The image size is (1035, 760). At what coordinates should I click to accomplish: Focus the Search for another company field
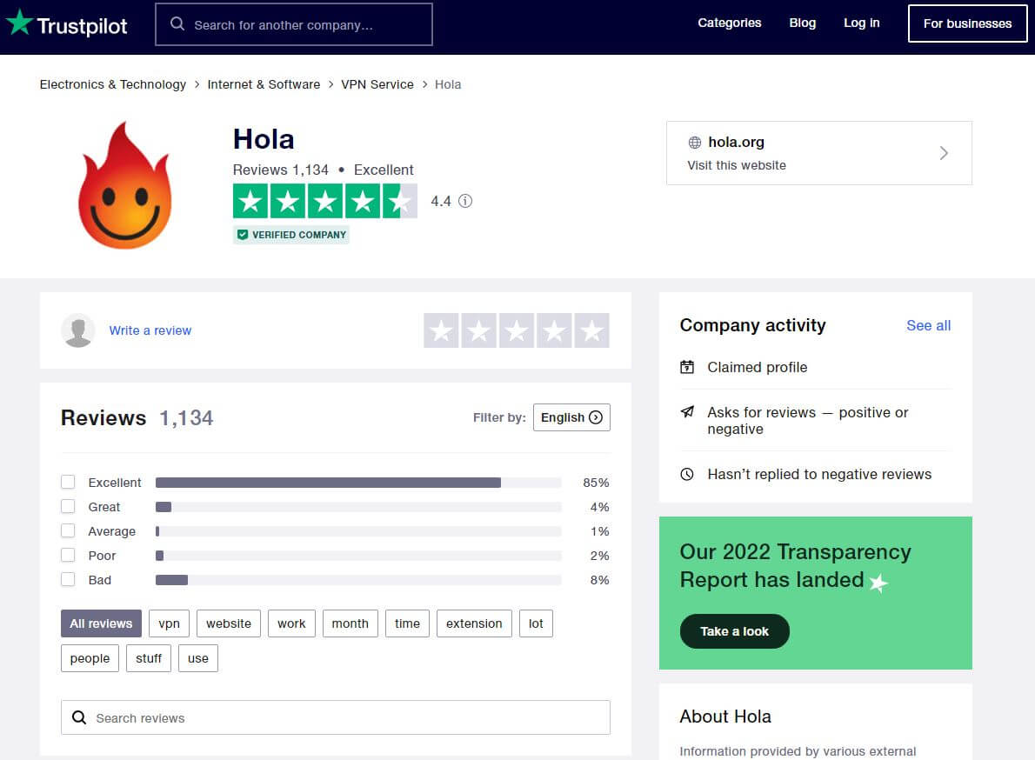click(x=294, y=24)
